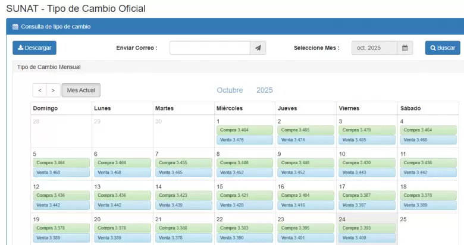Screen dimensions: 464x245
Task: Click Compra 3.393 on October 24
Action: point(367,228)
